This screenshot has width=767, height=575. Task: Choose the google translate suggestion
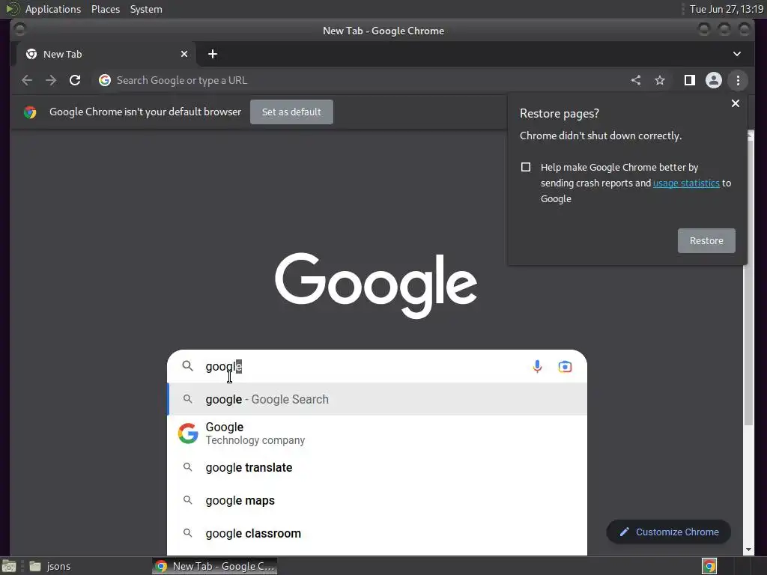point(377,467)
